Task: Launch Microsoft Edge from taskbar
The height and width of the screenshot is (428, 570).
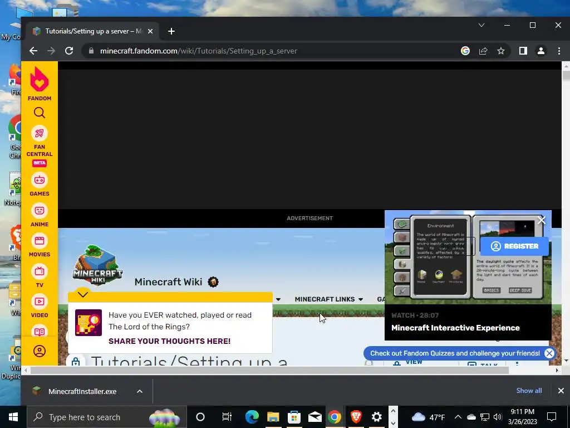Action: pos(252,417)
